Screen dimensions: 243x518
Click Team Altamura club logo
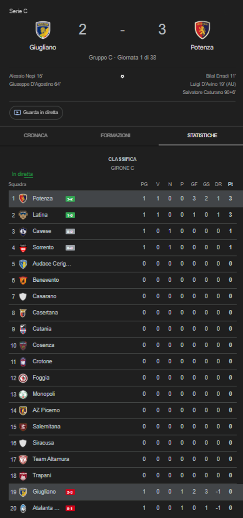click(x=23, y=459)
